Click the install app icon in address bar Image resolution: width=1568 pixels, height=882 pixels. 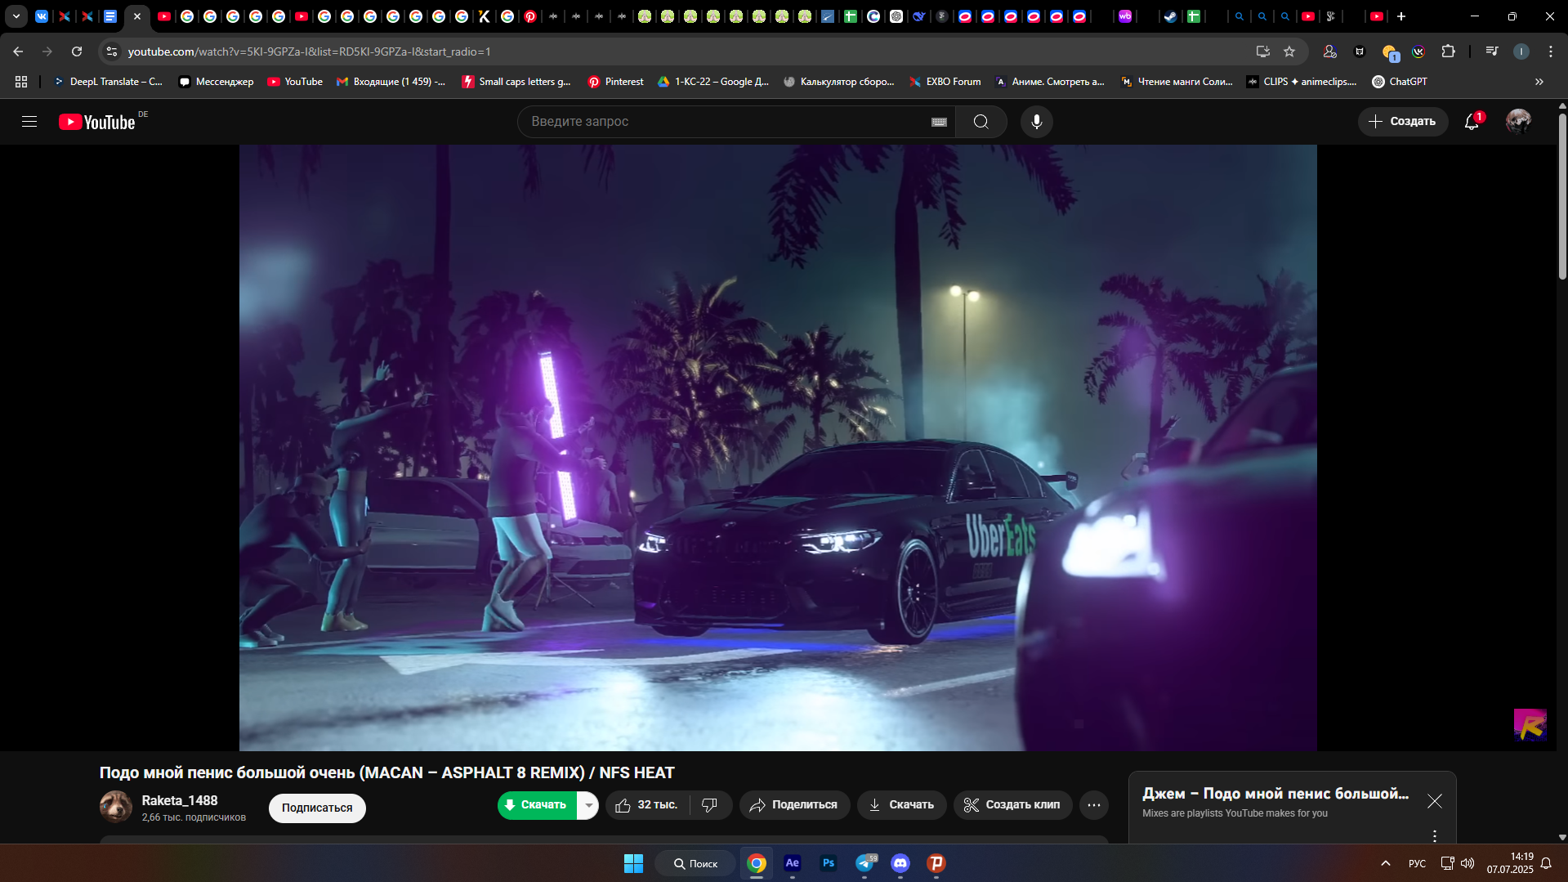coord(1263,51)
